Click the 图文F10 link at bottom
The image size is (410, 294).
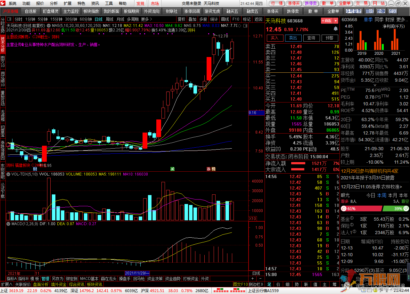[240, 284]
